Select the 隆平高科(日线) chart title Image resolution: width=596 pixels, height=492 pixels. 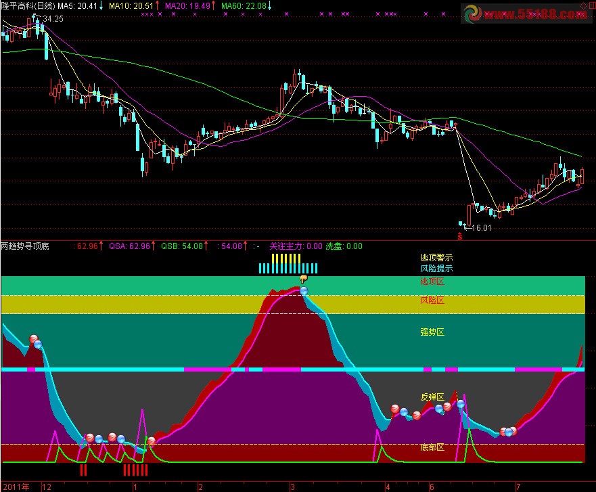click(28, 5)
